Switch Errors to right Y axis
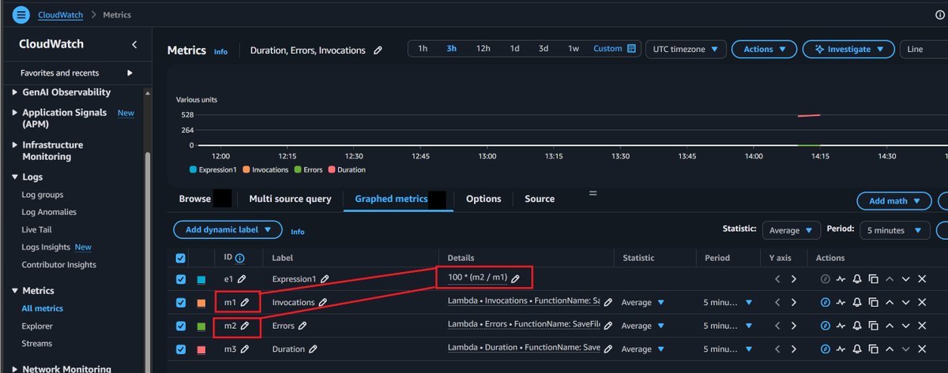Viewport: 948px width, 373px height. (x=794, y=326)
